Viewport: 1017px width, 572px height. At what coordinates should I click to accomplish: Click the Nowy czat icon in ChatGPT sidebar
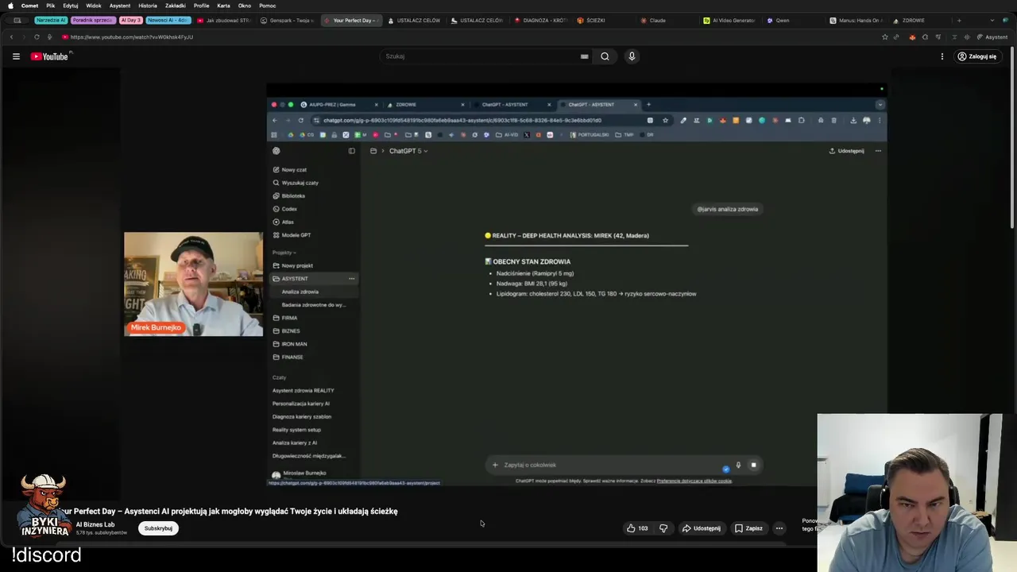click(276, 169)
